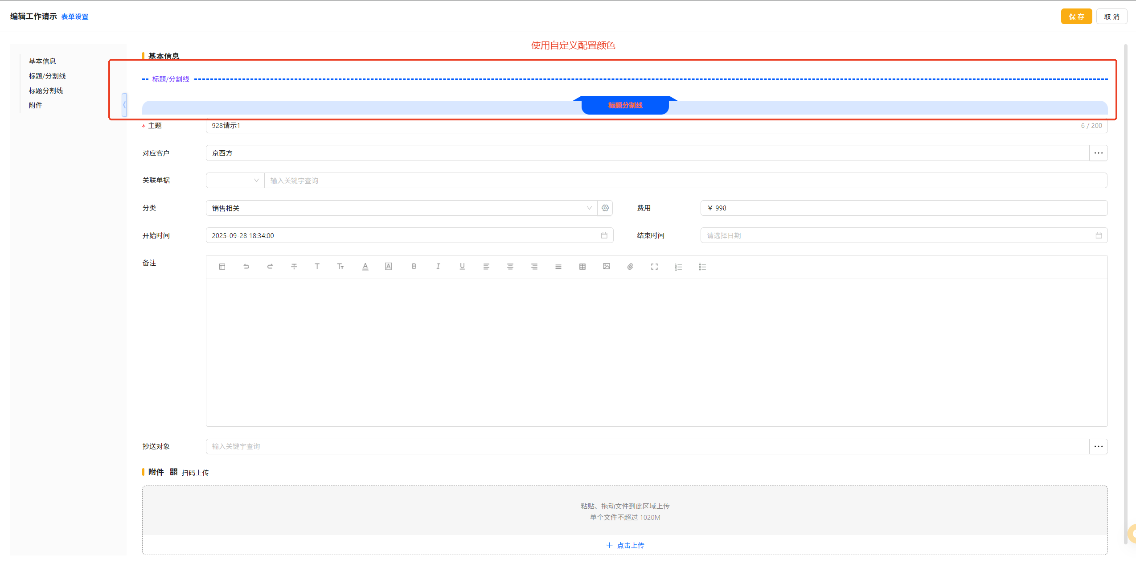Collapse the left navigation sidebar
The height and width of the screenshot is (564, 1136).
coord(124,105)
